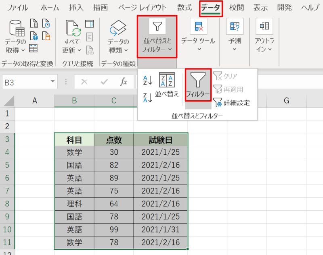Select the column G header
323x255 pixels.
point(286,101)
